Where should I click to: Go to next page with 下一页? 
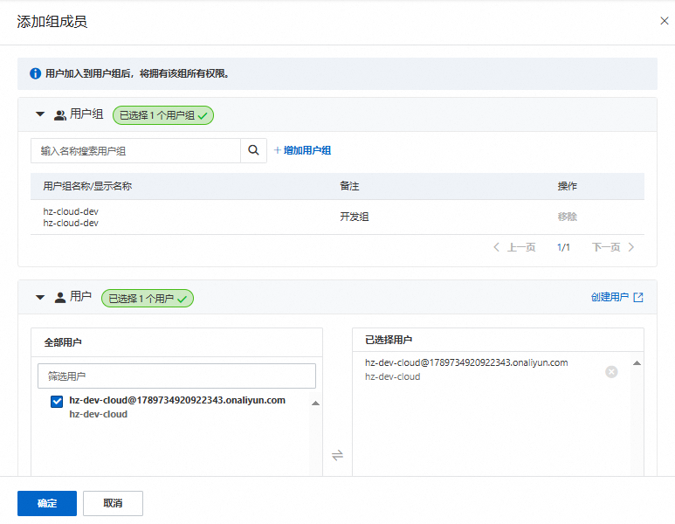pos(613,247)
